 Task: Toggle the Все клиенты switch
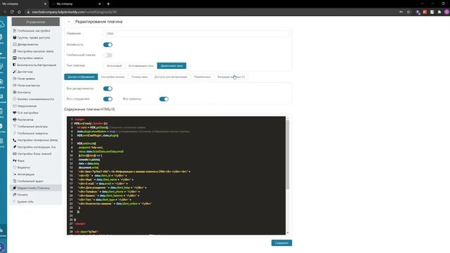pyautogui.click(x=164, y=99)
